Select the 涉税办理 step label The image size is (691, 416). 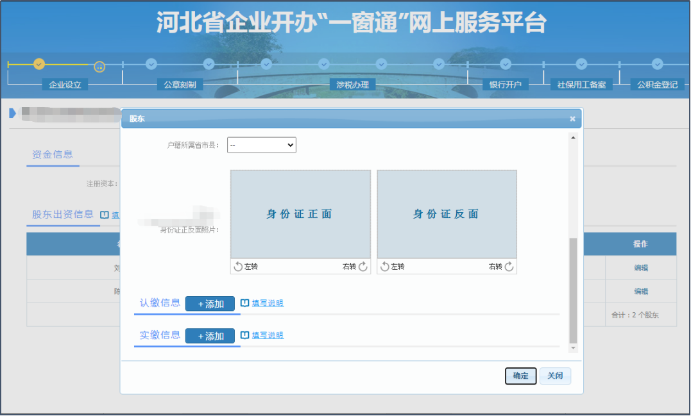coord(352,84)
